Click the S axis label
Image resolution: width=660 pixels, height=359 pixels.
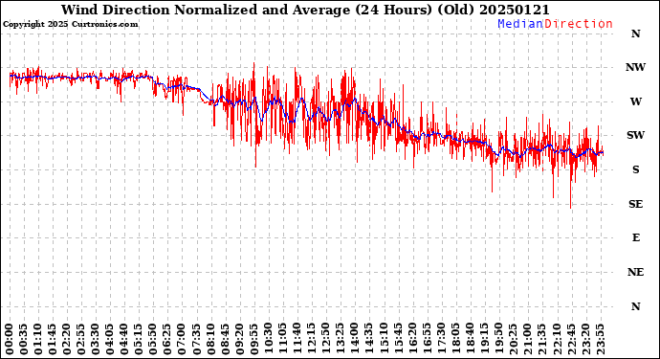[x=635, y=169]
